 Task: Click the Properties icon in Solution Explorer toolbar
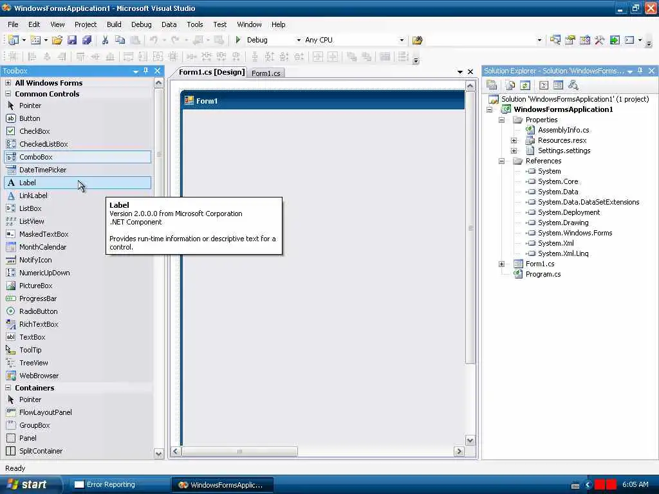(x=492, y=86)
